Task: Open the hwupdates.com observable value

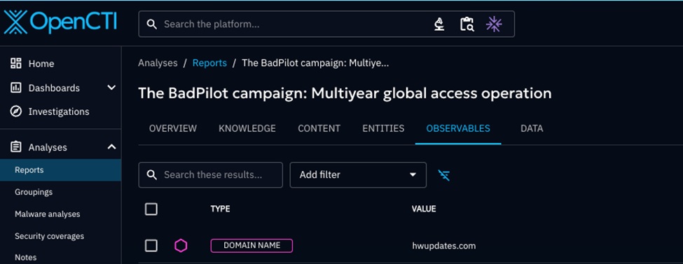Action: tap(444, 246)
